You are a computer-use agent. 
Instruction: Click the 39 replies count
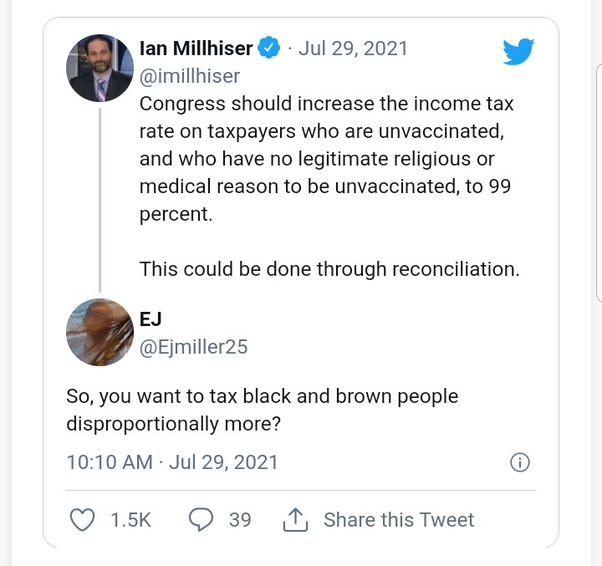pos(240,520)
